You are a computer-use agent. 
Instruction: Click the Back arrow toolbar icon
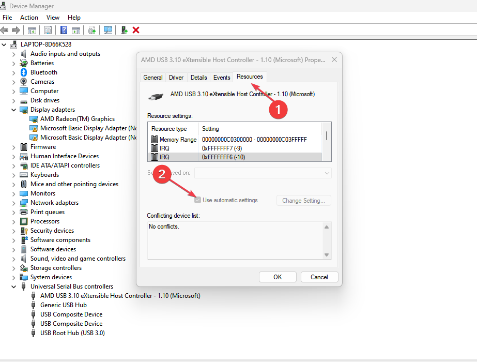(5, 30)
